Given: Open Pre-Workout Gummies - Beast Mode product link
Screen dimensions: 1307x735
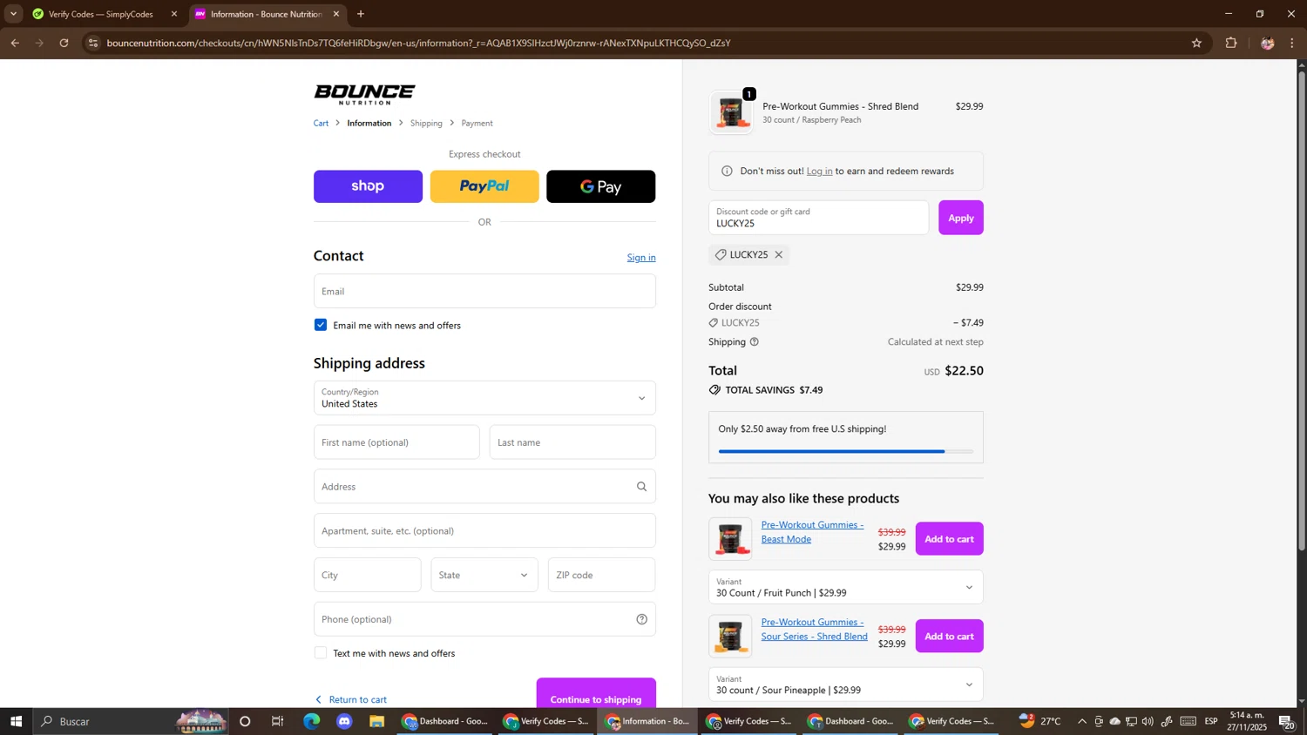Looking at the screenshot, I should tap(812, 531).
